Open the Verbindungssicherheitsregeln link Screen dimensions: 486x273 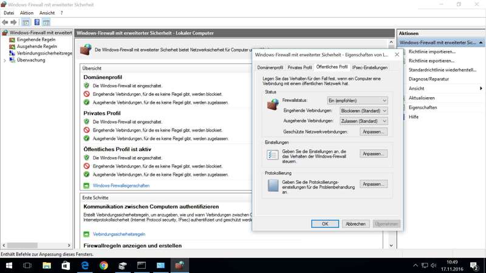tap(119, 234)
